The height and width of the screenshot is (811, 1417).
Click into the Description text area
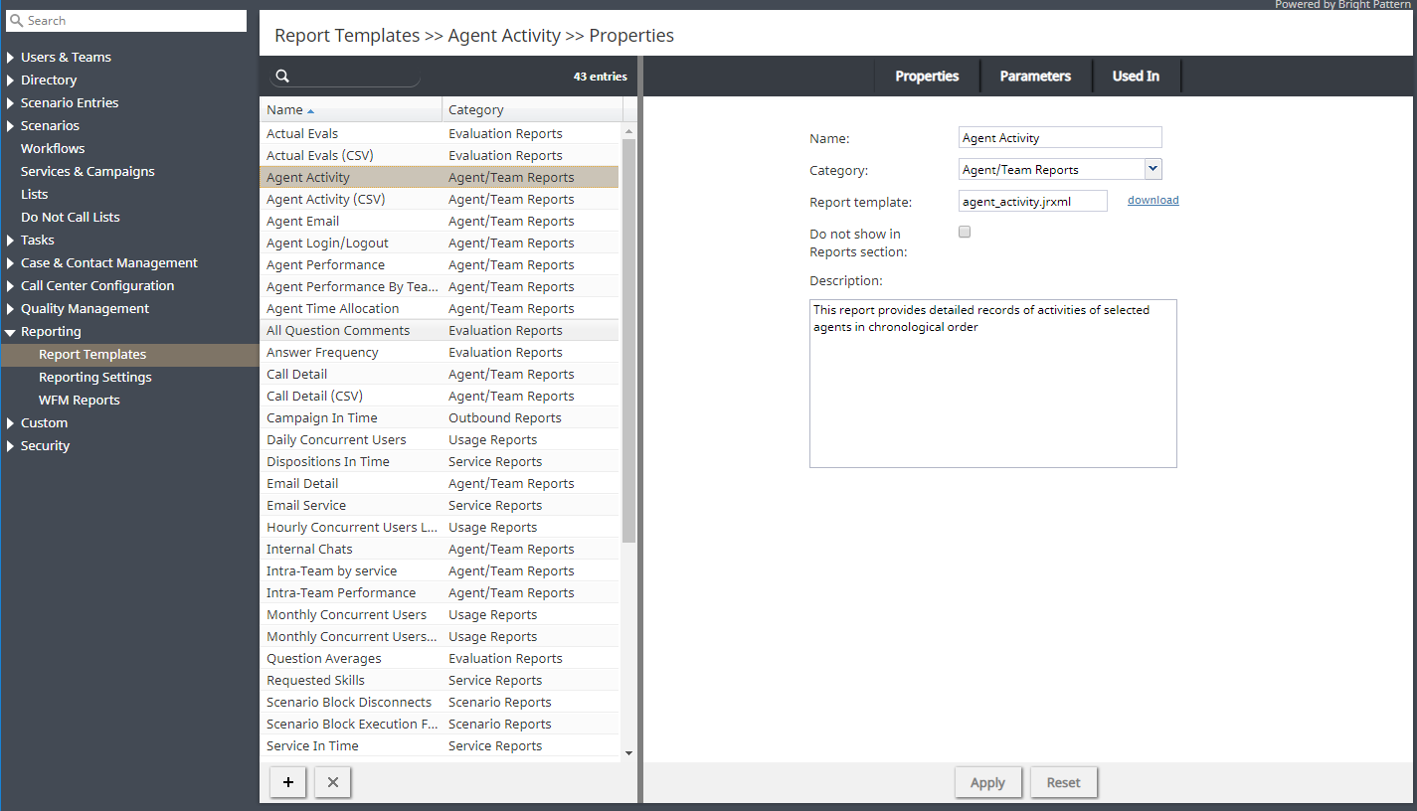tap(993, 384)
